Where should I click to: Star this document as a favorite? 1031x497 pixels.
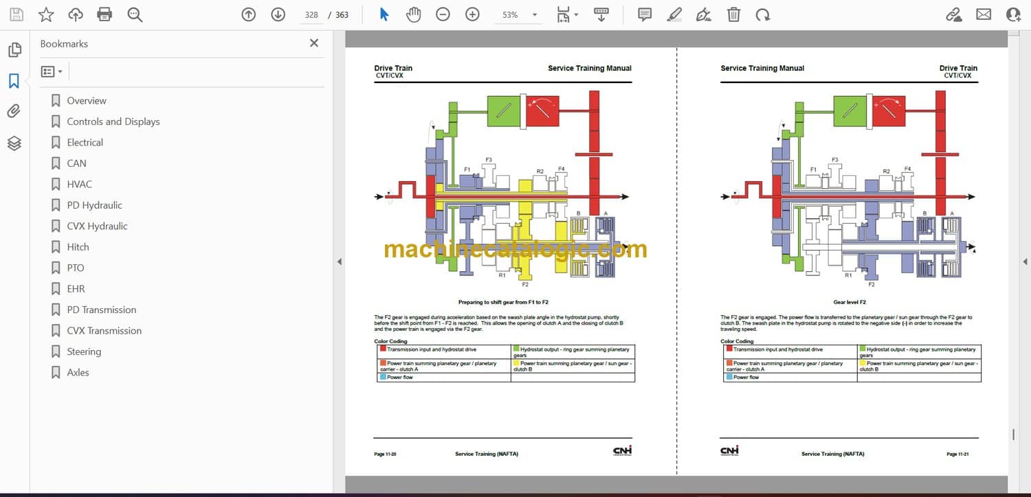click(45, 14)
